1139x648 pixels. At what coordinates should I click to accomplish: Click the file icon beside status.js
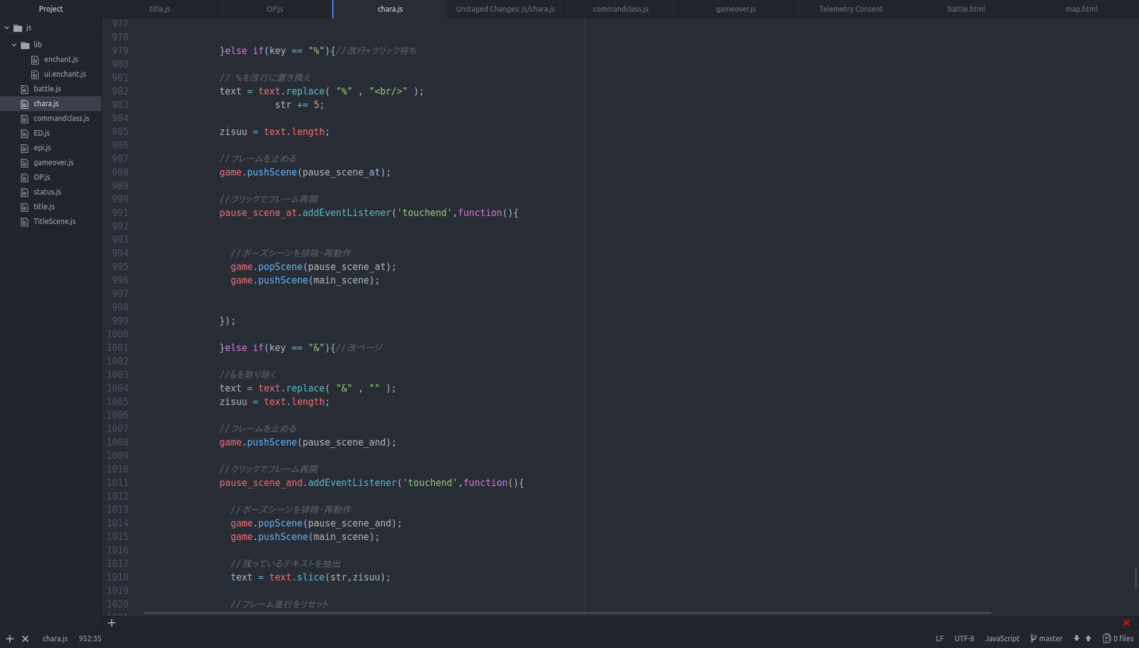(x=25, y=193)
